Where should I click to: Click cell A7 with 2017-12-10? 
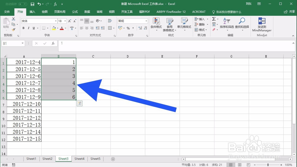pos(24,104)
